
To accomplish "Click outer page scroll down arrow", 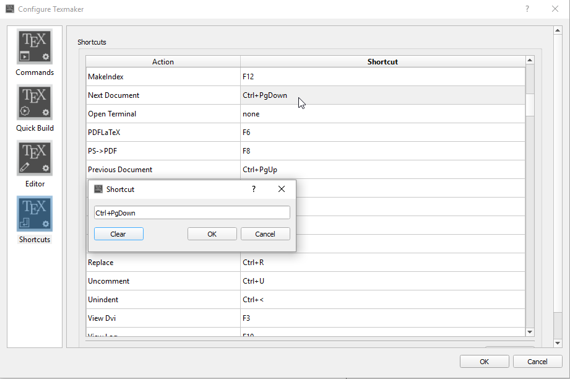I will click(558, 343).
